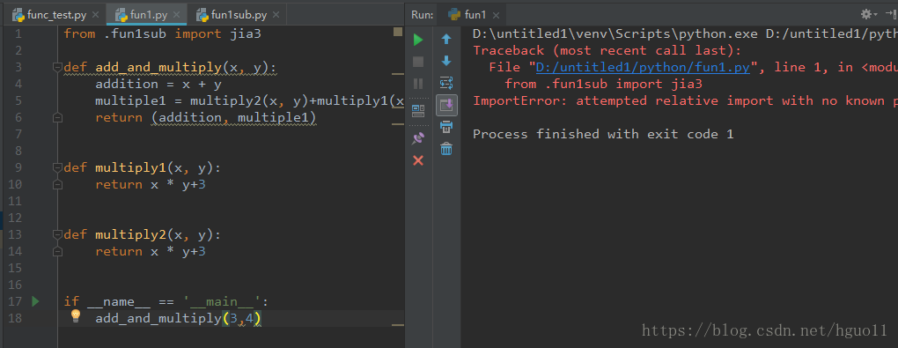The width and height of the screenshot is (898, 348).
Task: Collapse multiply2 function at line 13
Action: [x=56, y=235]
